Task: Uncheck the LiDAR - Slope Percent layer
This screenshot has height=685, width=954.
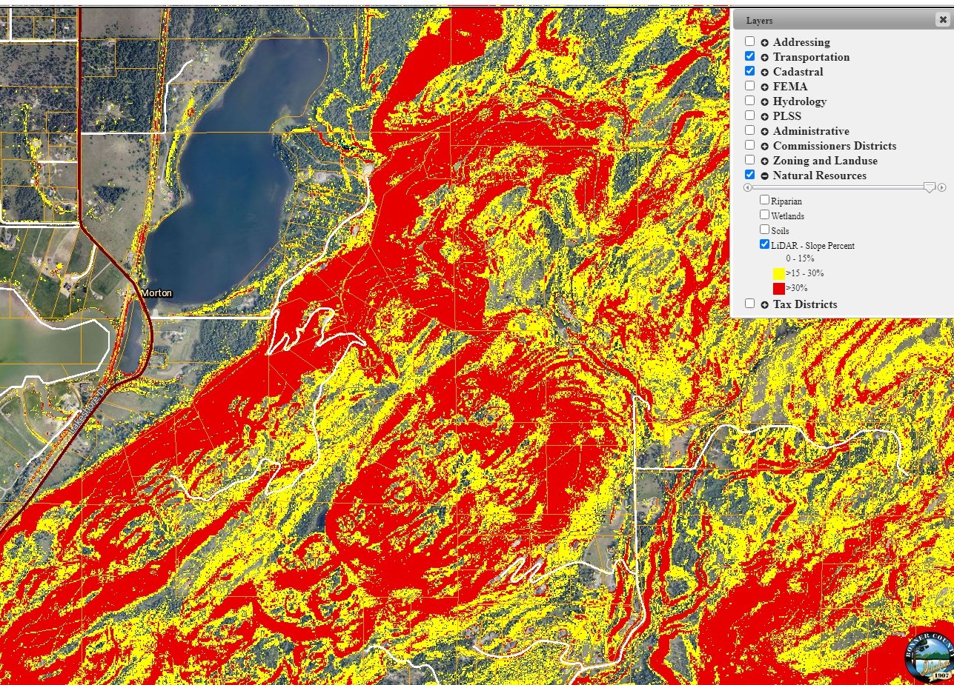Action: pos(764,244)
